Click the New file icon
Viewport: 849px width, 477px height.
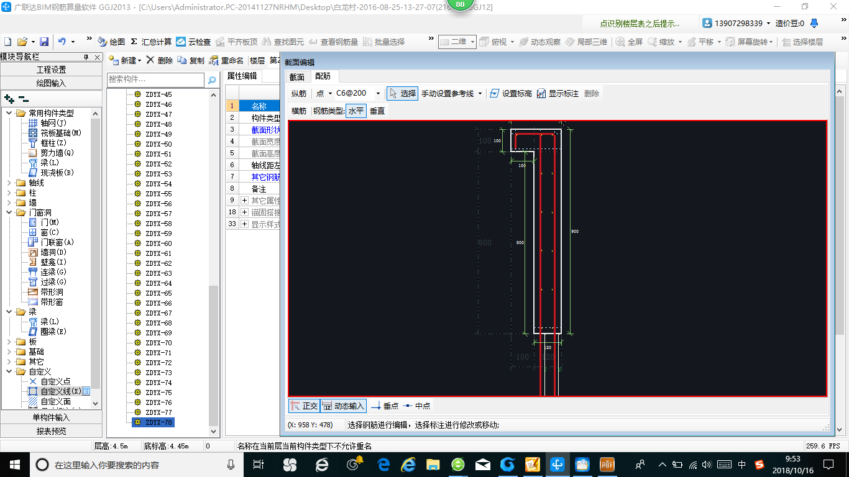tap(7, 42)
